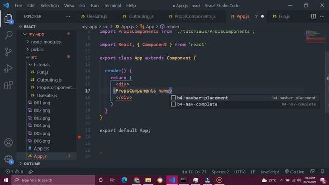Select b4-nav-complete suggestion

(245, 104)
